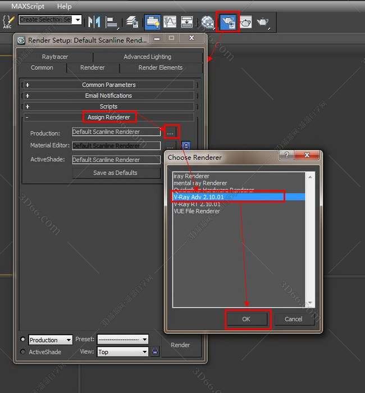365x393 pixels.
Task: Switch to the Common tab
Action: point(42,67)
